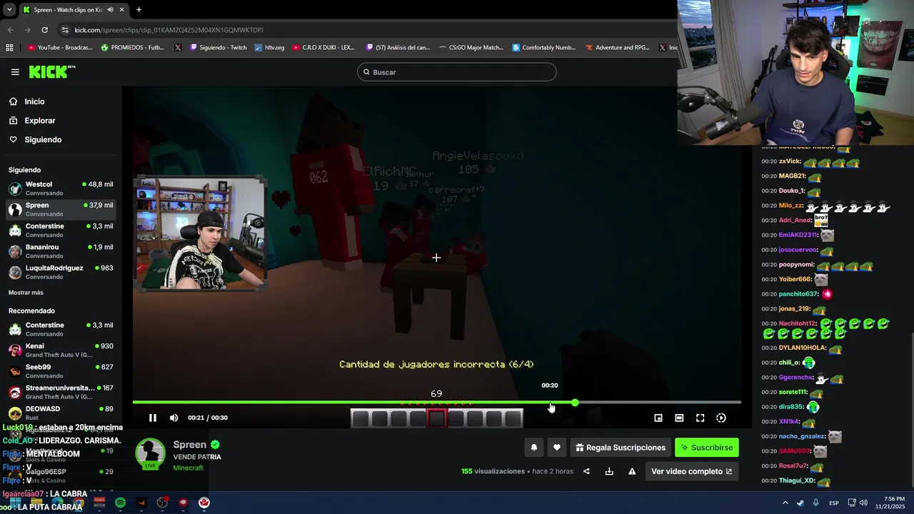
Task: Enter fullscreen video mode
Action: pos(700,418)
